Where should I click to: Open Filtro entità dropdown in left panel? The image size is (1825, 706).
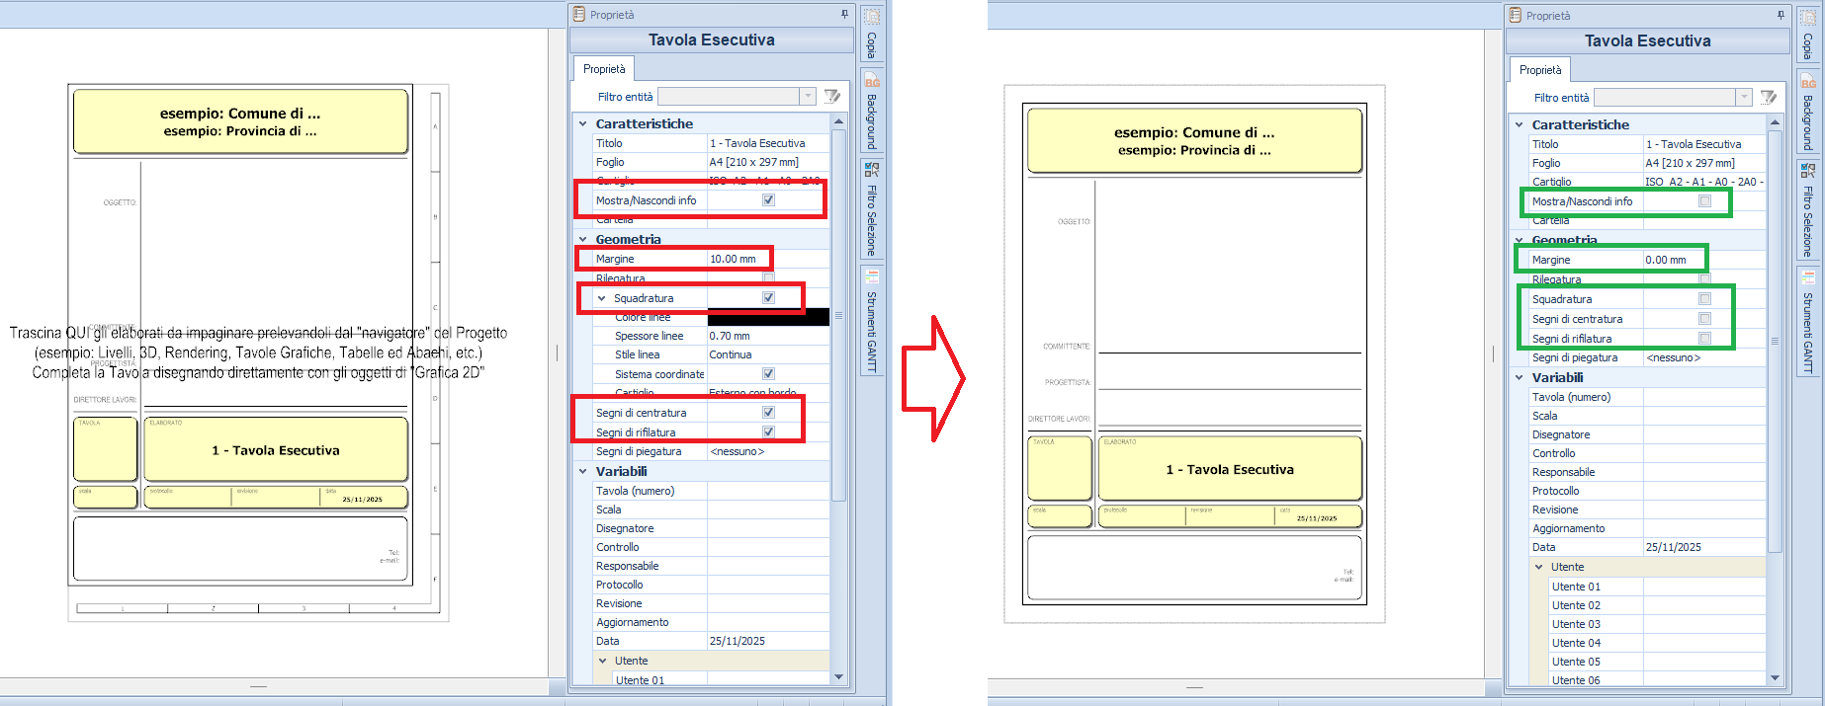coord(808,96)
